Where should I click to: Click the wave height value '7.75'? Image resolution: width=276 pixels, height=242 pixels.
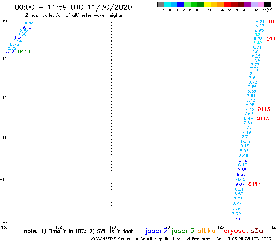pos(250,109)
